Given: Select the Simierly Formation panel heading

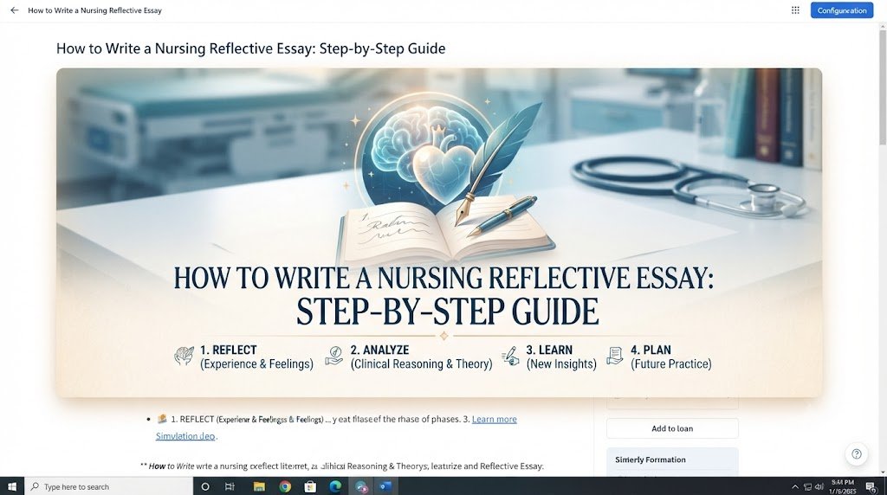Looking at the screenshot, I should pyautogui.click(x=650, y=460).
